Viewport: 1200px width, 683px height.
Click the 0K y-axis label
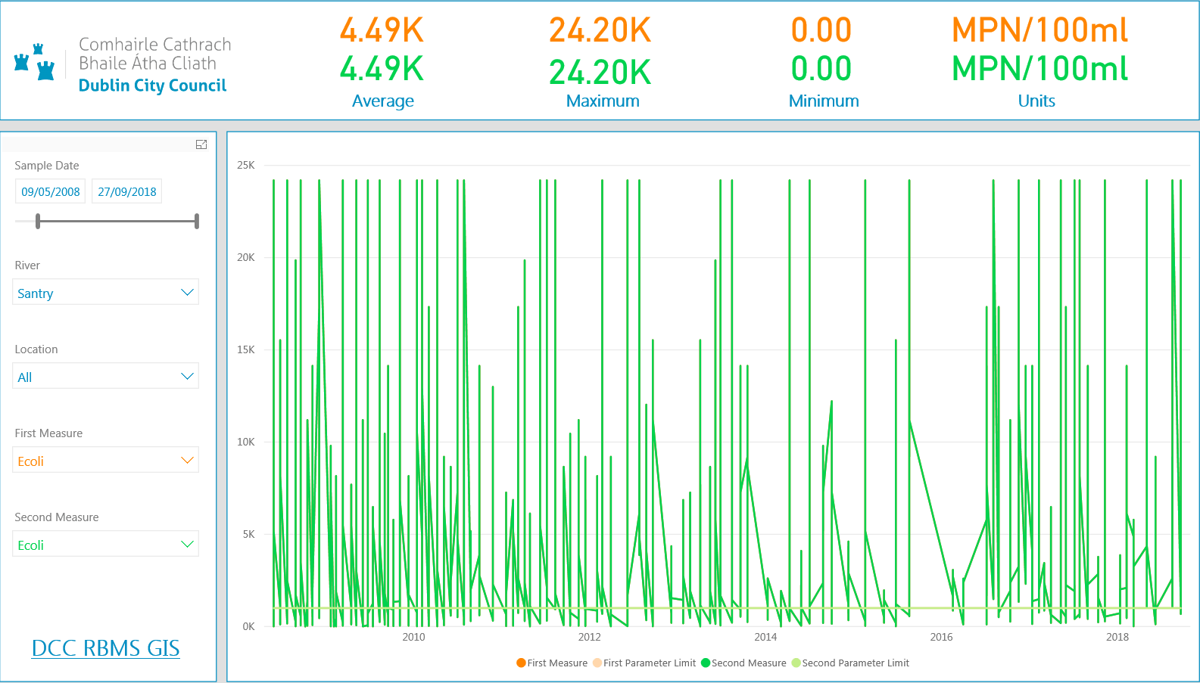(x=249, y=626)
